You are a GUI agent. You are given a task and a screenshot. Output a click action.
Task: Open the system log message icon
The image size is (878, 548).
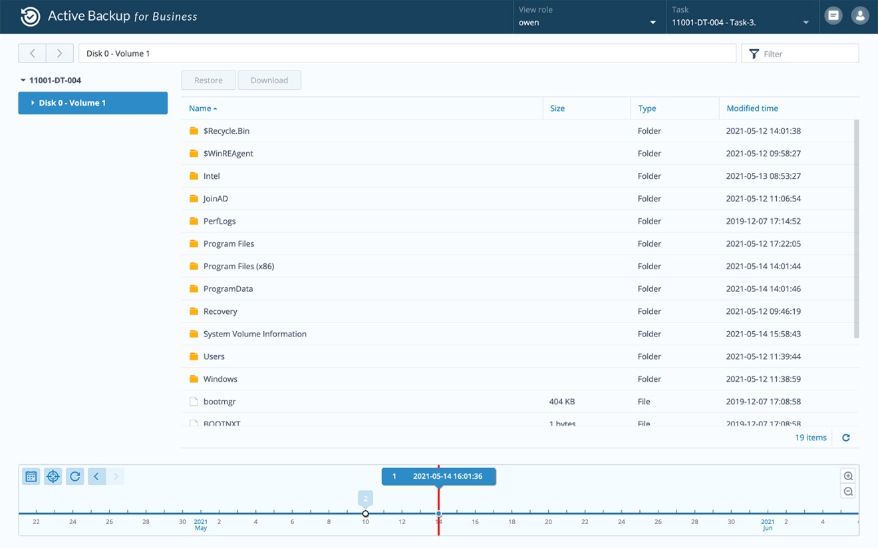833,15
